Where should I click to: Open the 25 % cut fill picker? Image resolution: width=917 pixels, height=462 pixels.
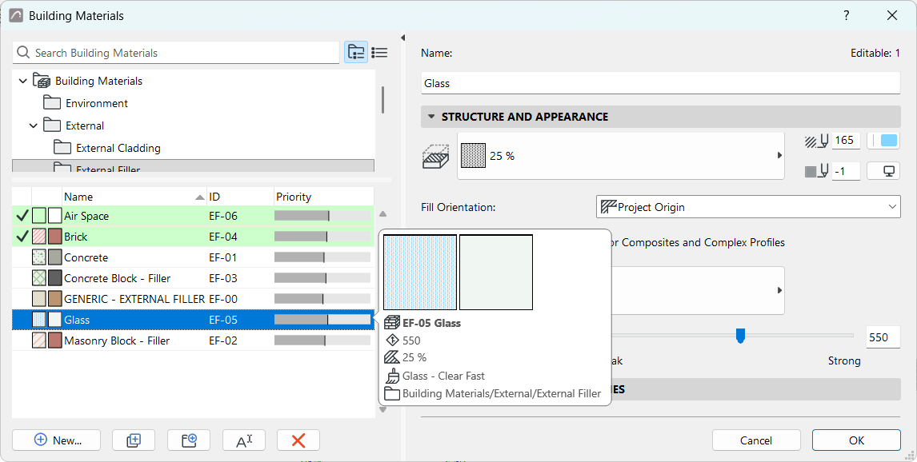coord(620,156)
